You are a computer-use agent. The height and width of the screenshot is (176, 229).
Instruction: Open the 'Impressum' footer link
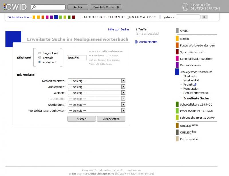(x=133, y=171)
